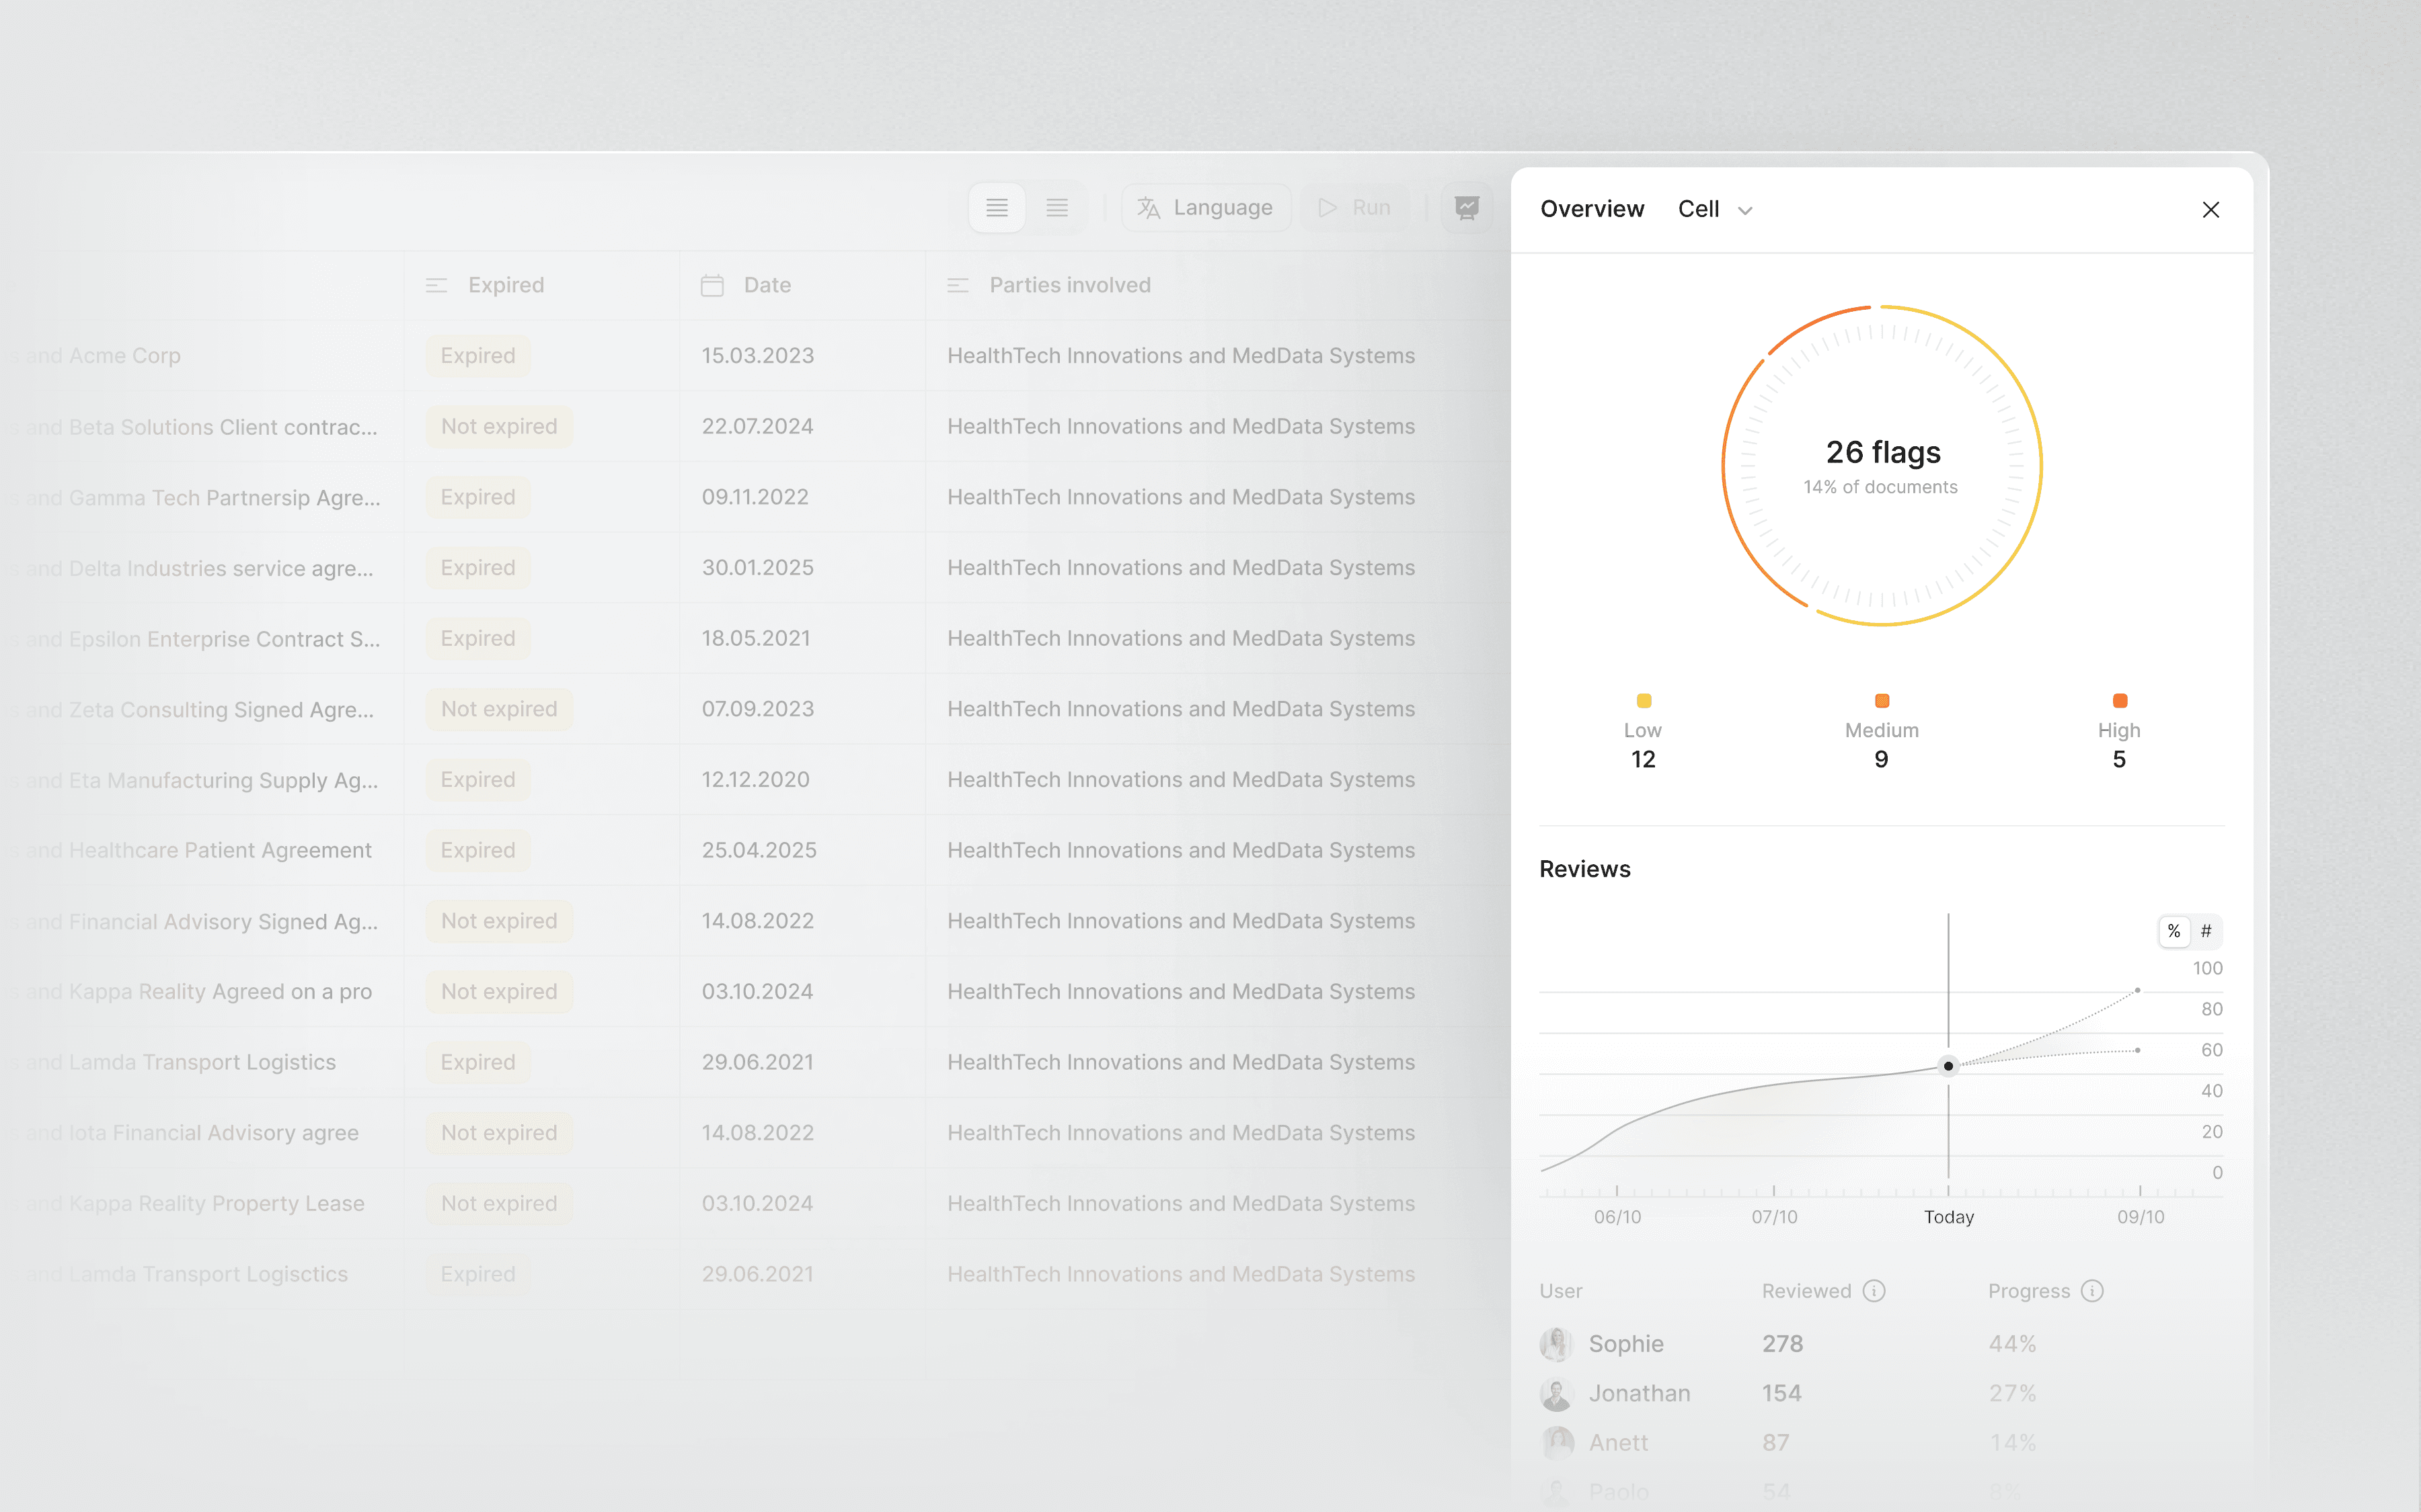2421x1512 pixels.
Task: Click info icon next to Progress
Action: coord(2092,1291)
